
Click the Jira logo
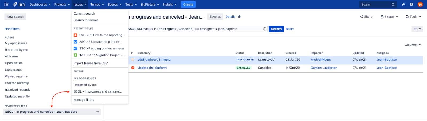point(19,5)
